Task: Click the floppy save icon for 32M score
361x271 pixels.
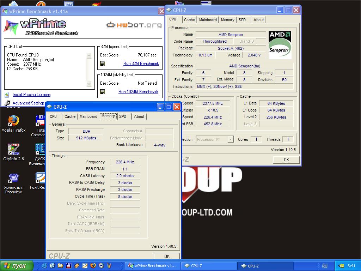Action: pyautogui.click(x=103, y=64)
